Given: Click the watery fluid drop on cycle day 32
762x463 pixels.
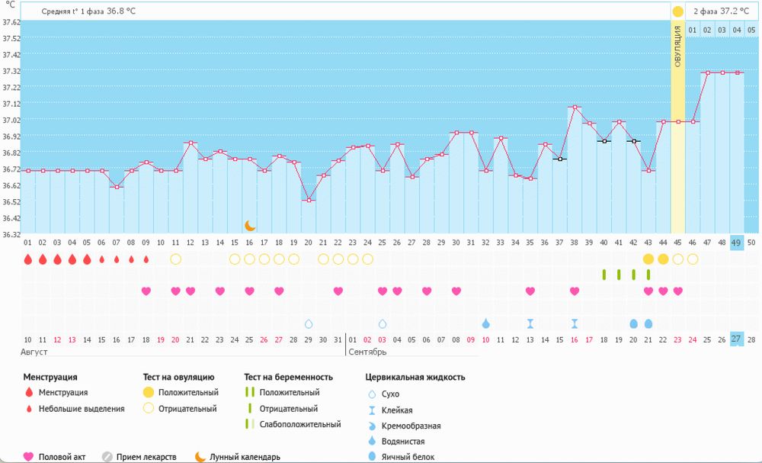Looking at the screenshot, I should tap(485, 323).
